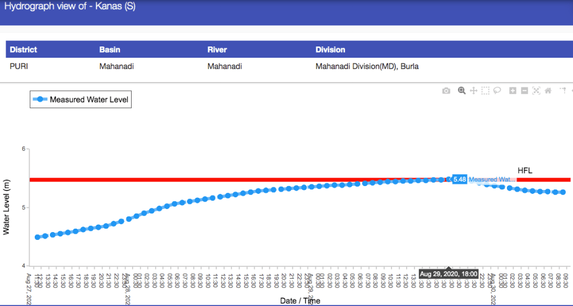Choose the Box Select tool
Image resolution: width=573 pixels, height=306 pixels.
click(x=485, y=91)
